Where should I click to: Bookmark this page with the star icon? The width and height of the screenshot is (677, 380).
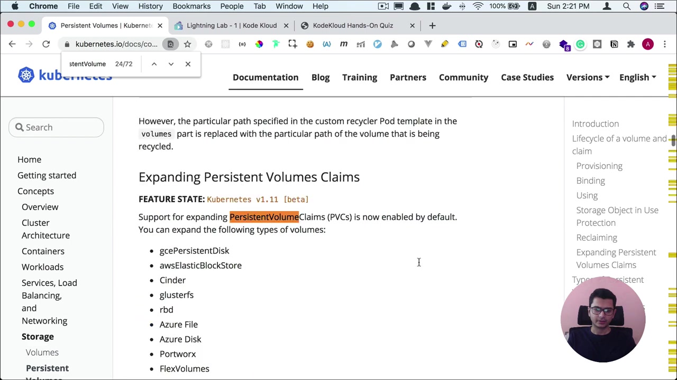click(x=187, y=44)
